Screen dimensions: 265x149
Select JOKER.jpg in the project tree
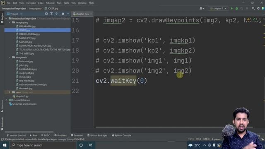[24, 30]
